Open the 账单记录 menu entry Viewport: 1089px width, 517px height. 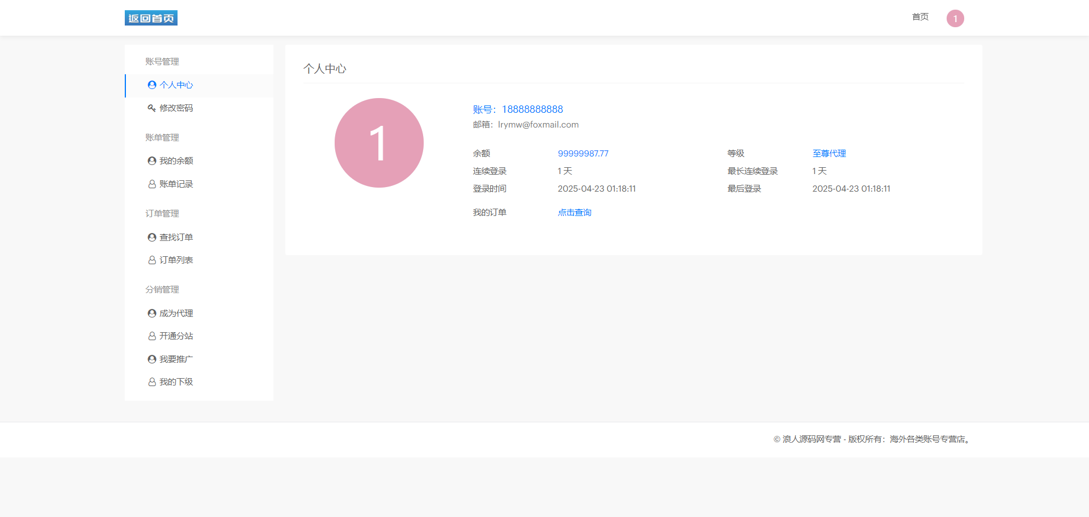tap(176, 184)
